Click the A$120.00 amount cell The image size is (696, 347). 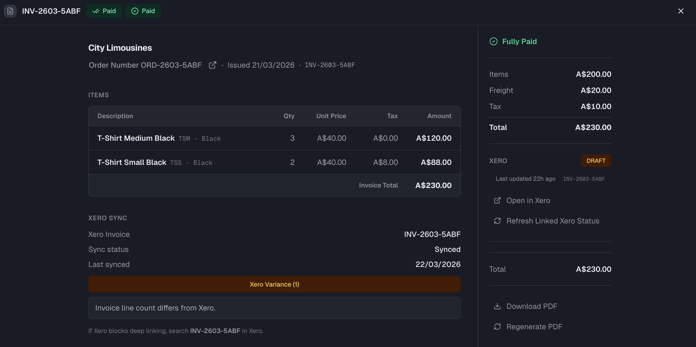click(433, 138)
